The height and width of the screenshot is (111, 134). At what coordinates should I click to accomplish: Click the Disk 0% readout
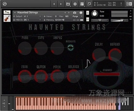112,5
